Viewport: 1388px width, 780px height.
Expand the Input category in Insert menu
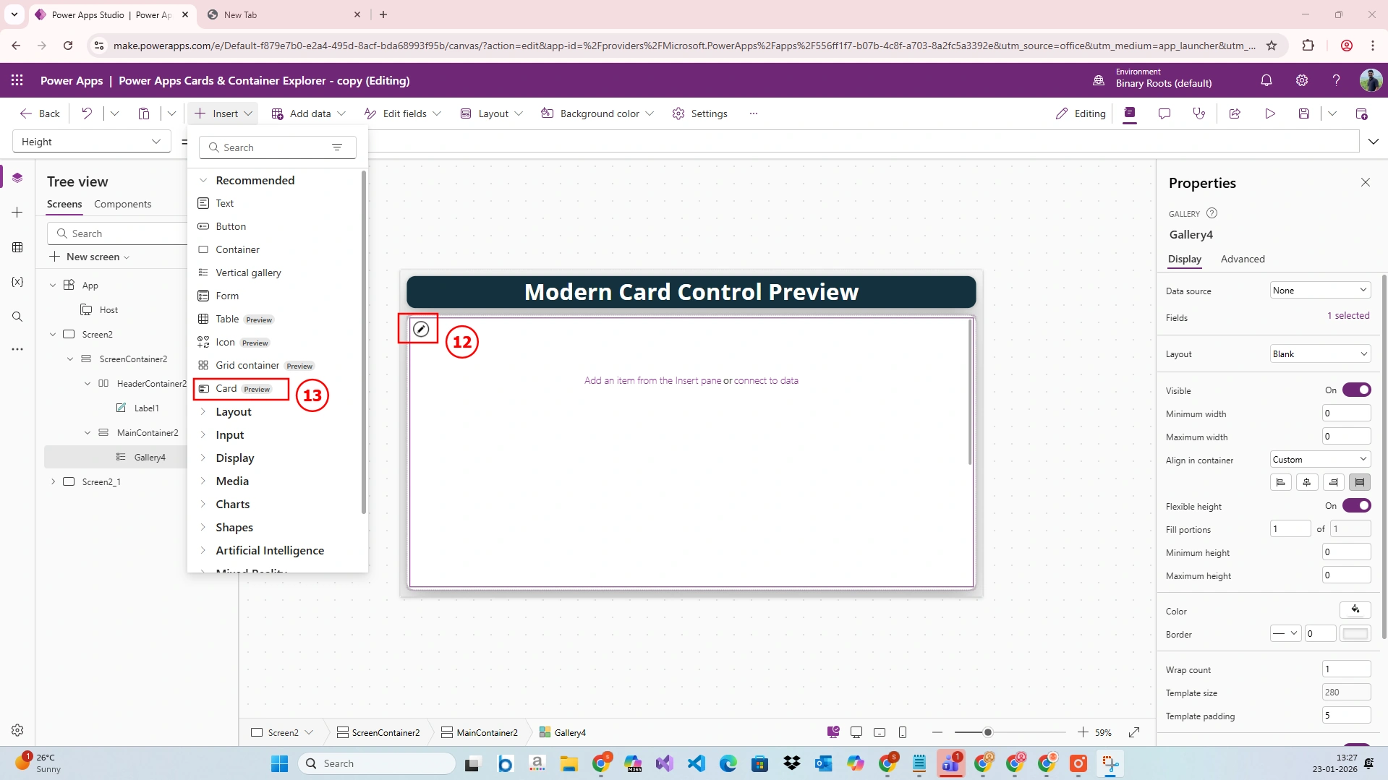point(203,435)
